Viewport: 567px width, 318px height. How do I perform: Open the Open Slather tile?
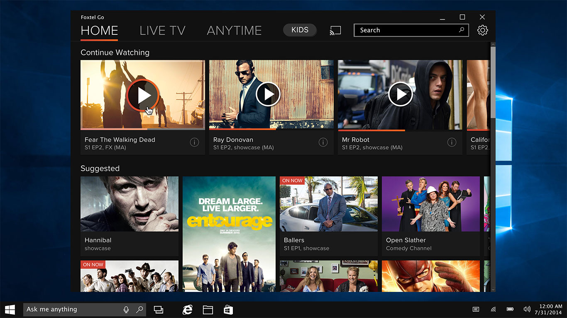(x=431, y=216)
